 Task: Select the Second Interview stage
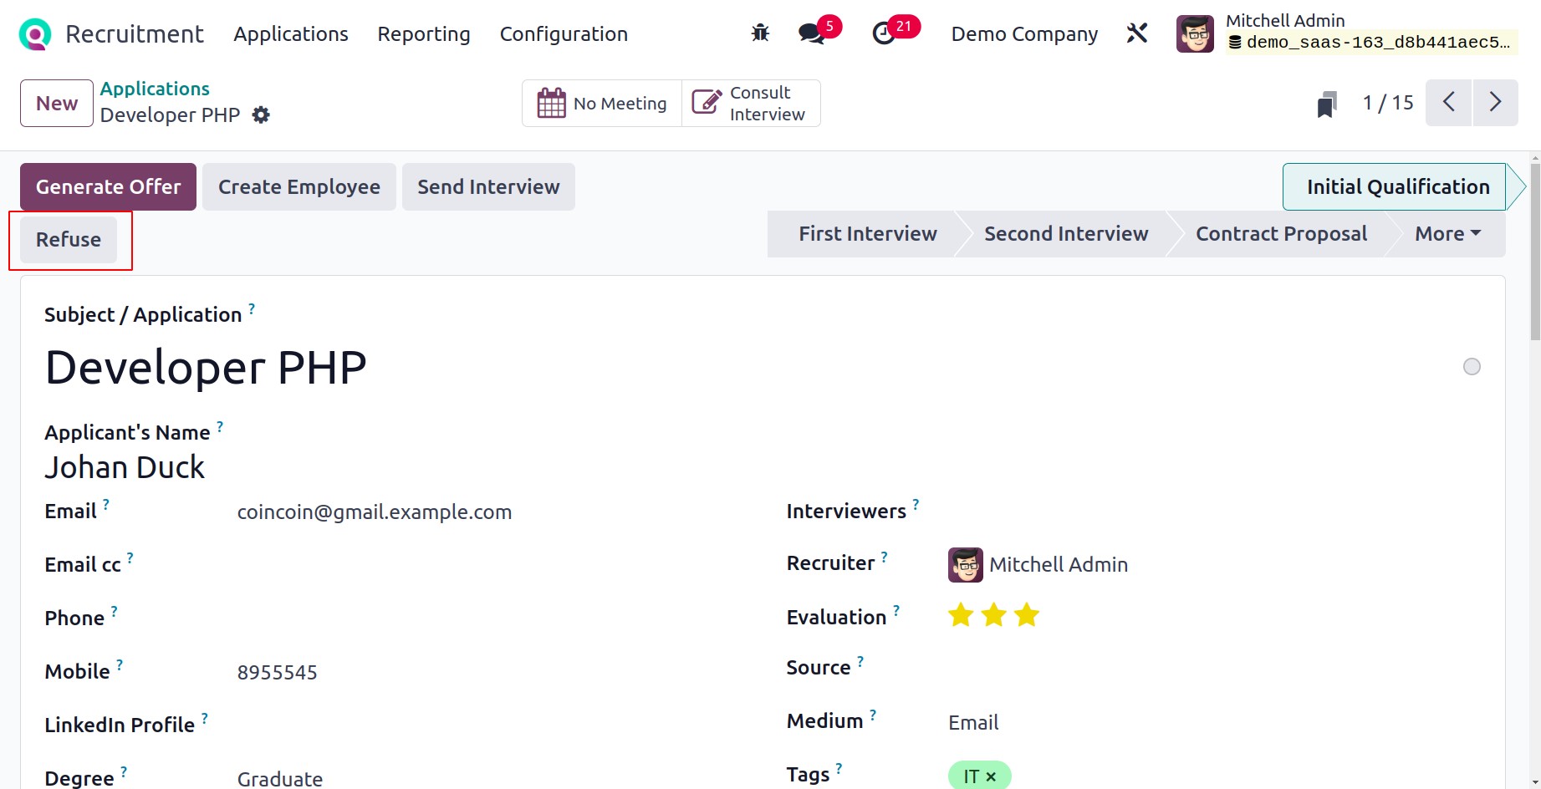coord(1066,234)
